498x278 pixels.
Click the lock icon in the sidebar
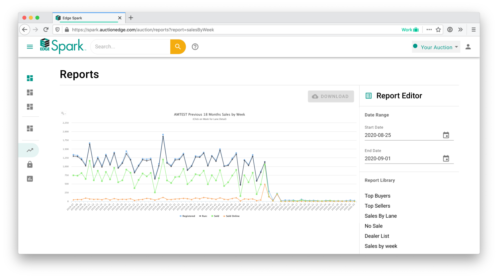point(30,164)
